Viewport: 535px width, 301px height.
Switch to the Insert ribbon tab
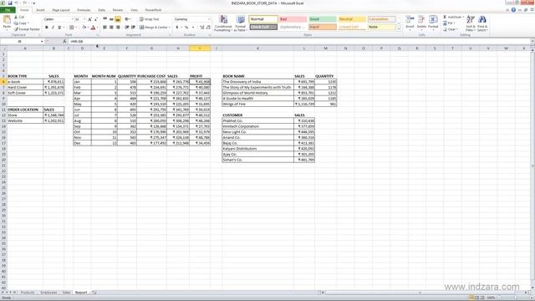40,10
